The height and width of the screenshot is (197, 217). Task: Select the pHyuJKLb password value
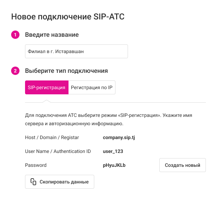tap(114, 165)
